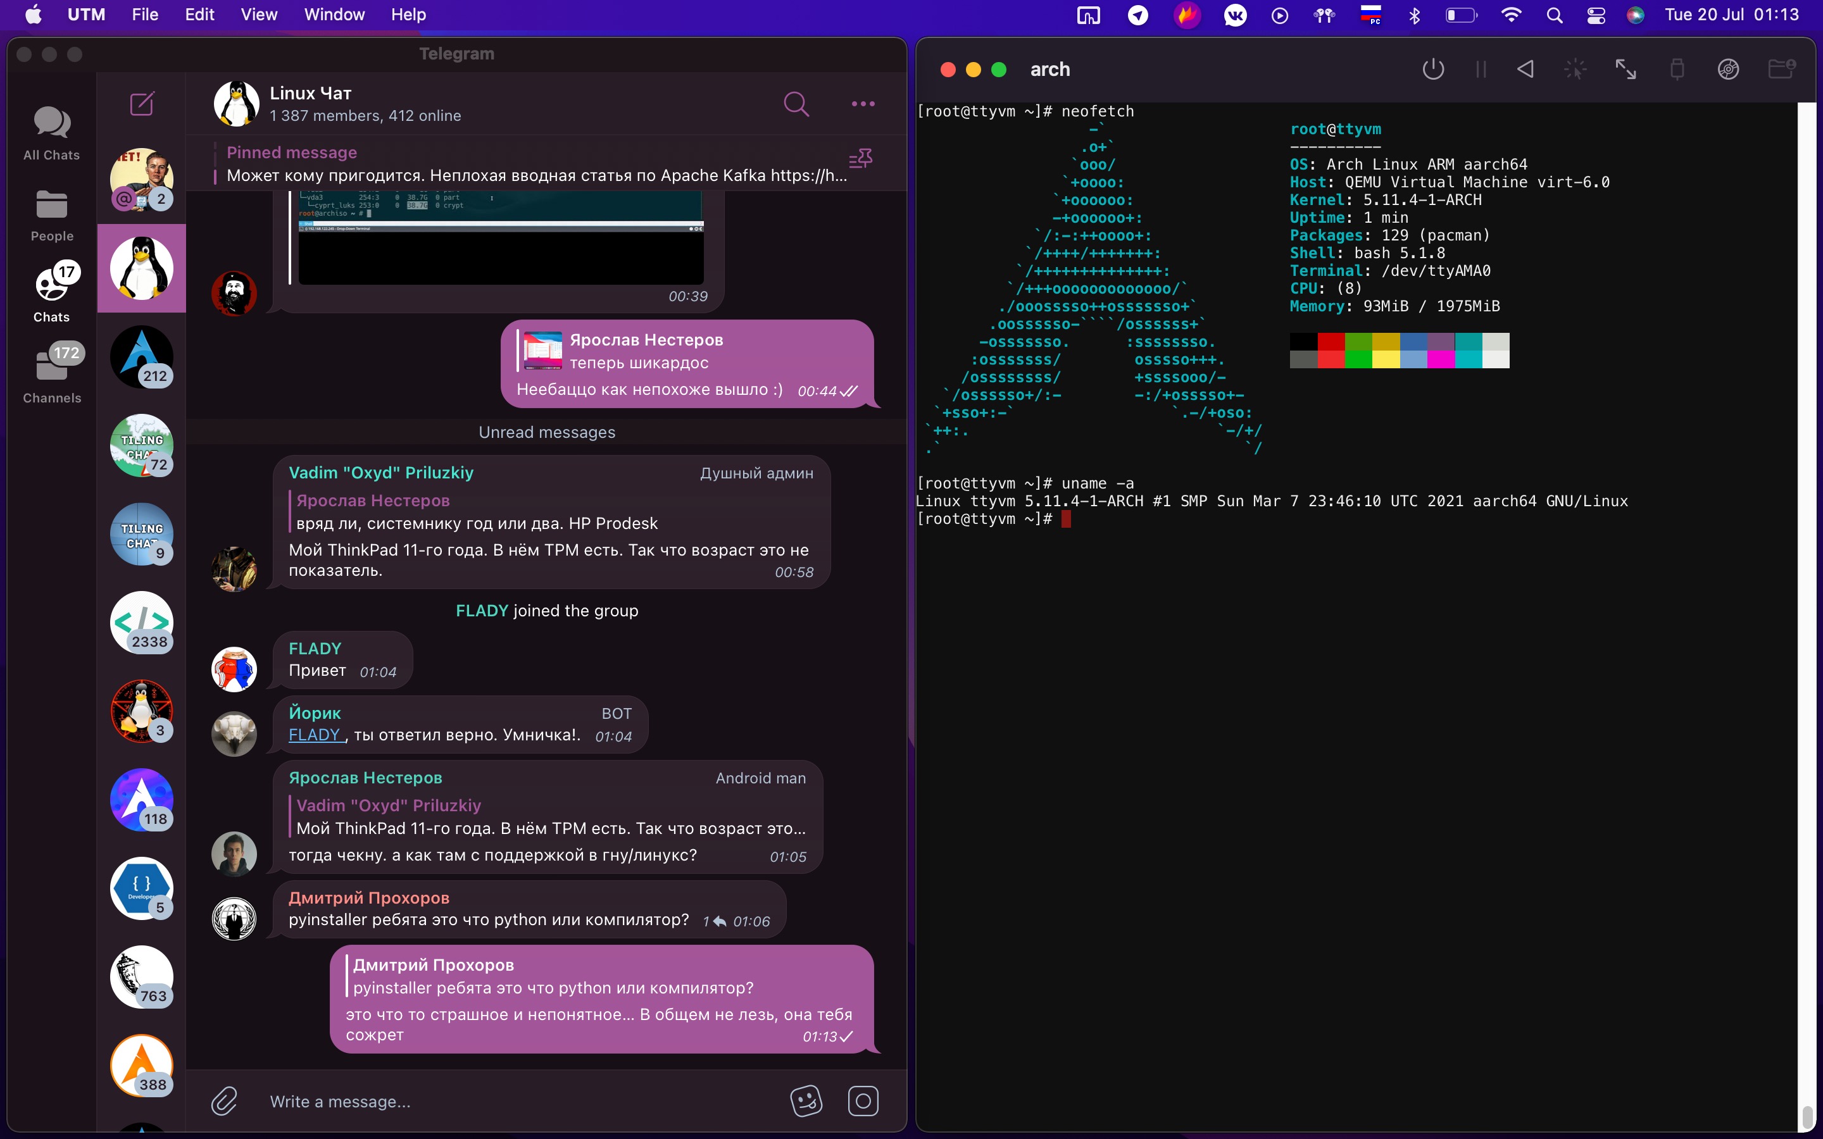Click the attach file paperclip icon
Screen dimensions: 1823x1139
point(225,1100)
